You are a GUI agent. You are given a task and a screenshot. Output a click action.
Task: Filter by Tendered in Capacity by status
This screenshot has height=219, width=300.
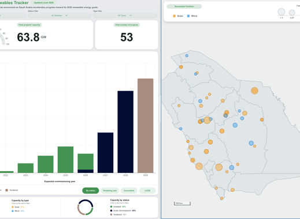click(118, 214)
